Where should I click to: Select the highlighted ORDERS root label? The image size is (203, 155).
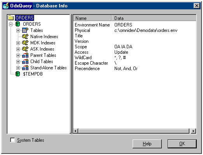pos(24,18)
